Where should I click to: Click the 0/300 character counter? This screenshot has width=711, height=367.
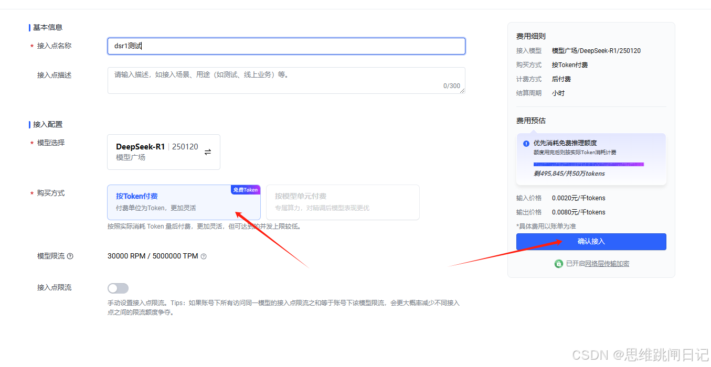tap(451, 86)
